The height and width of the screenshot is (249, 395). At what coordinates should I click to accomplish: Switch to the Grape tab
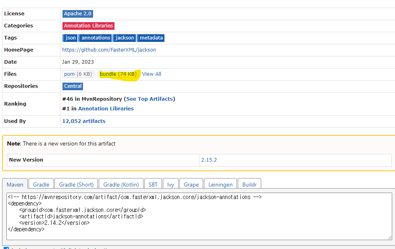pos(191,185)
